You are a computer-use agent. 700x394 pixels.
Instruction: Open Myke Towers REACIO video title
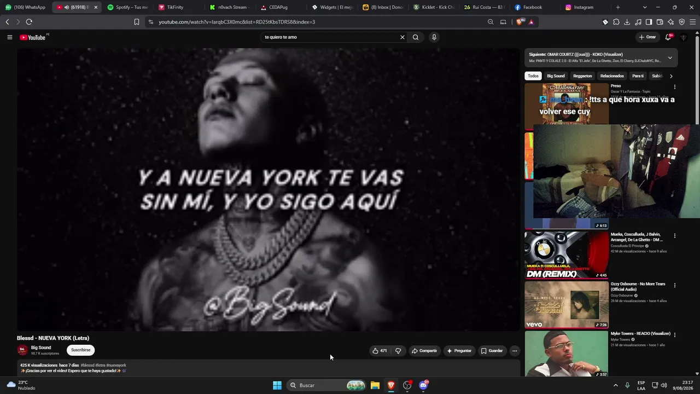click(x=640, y=333)
